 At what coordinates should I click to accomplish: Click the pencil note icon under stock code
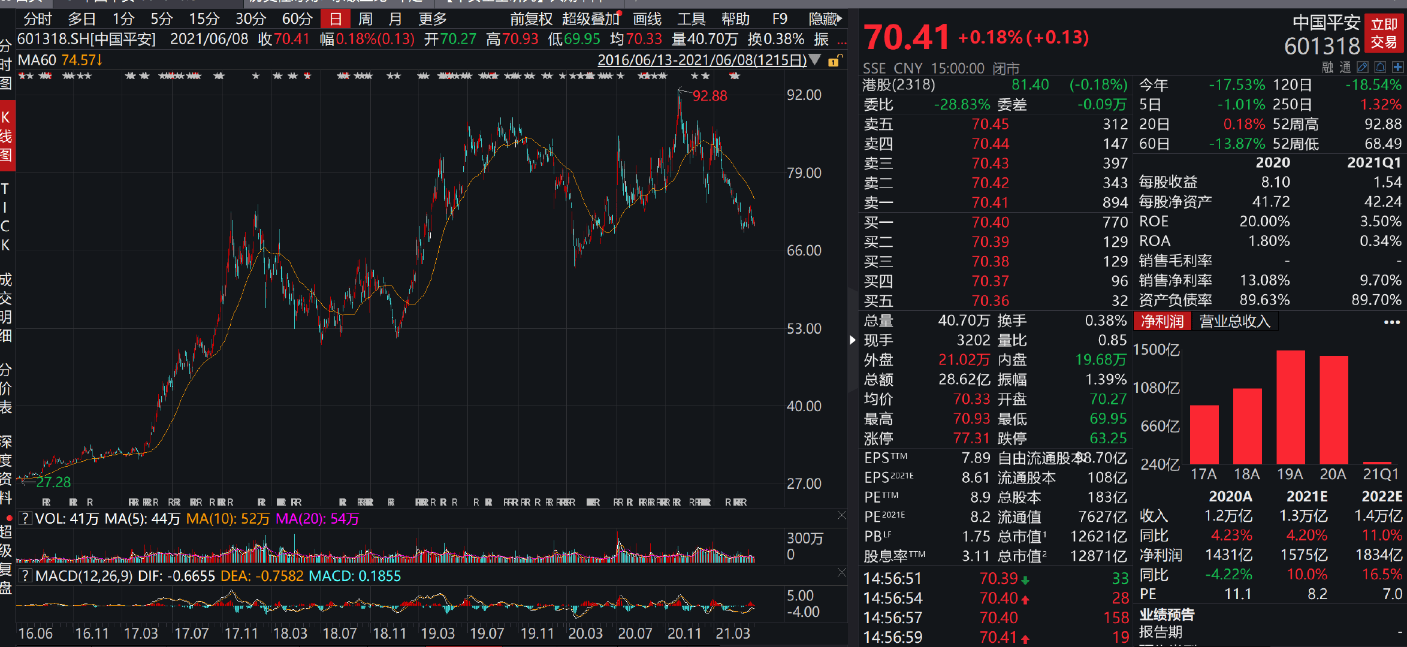[1363, 67]
